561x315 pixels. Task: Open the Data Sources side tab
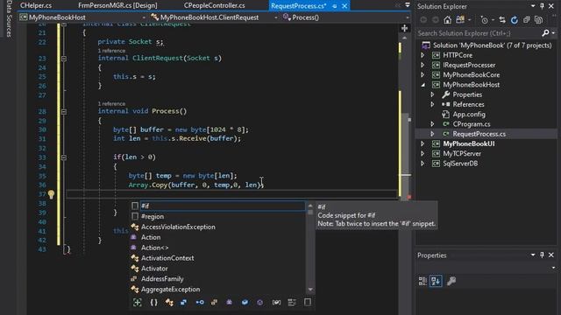(x=9, y=18)
